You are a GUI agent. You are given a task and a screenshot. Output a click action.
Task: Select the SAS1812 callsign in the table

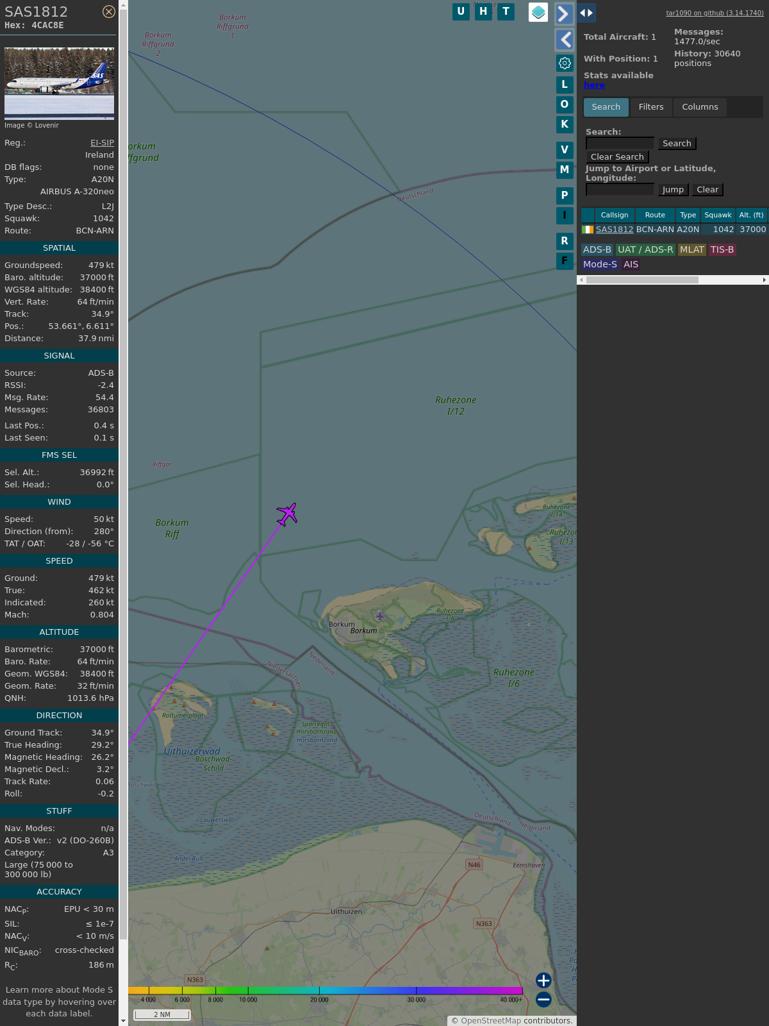(615, 230)
